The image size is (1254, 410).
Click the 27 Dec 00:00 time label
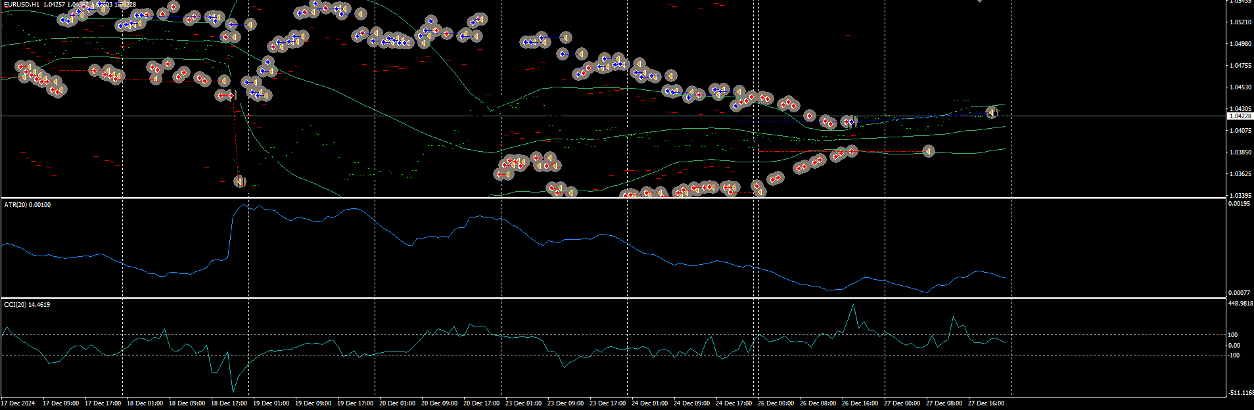pos(902,403)
